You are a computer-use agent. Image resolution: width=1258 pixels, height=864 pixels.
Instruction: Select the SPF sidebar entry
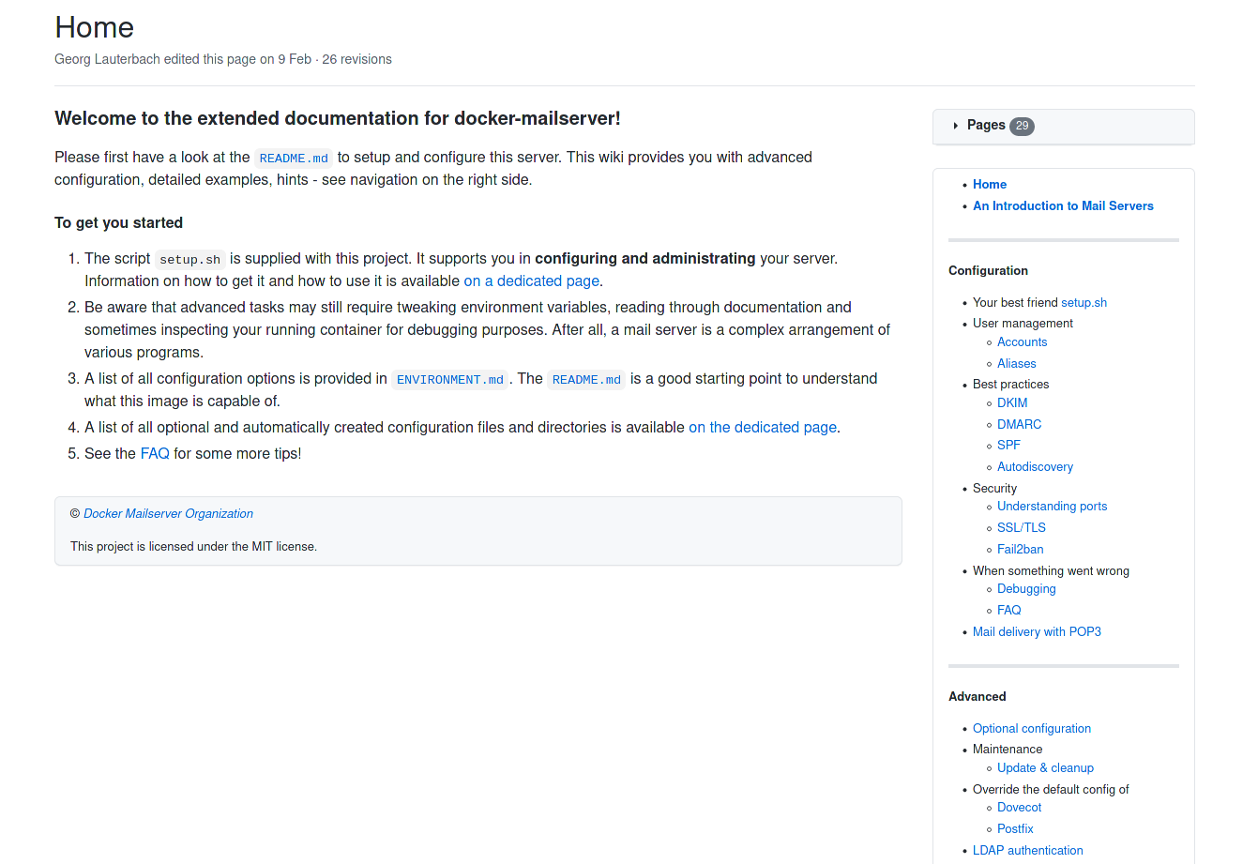point(1008,445)
